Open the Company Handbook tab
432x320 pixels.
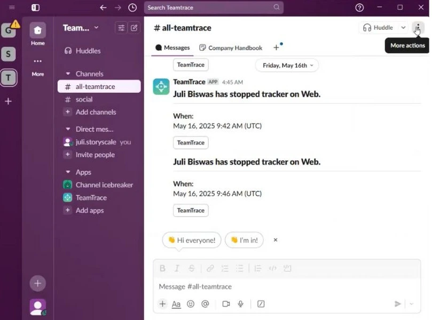coord(231,48)
